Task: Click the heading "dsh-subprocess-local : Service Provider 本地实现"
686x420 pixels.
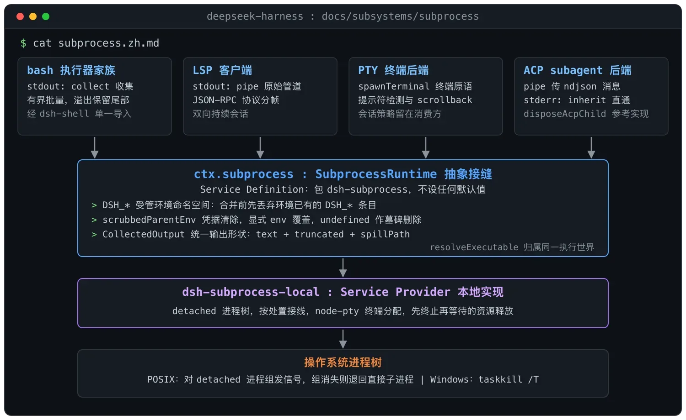Action: pos(343,292)
